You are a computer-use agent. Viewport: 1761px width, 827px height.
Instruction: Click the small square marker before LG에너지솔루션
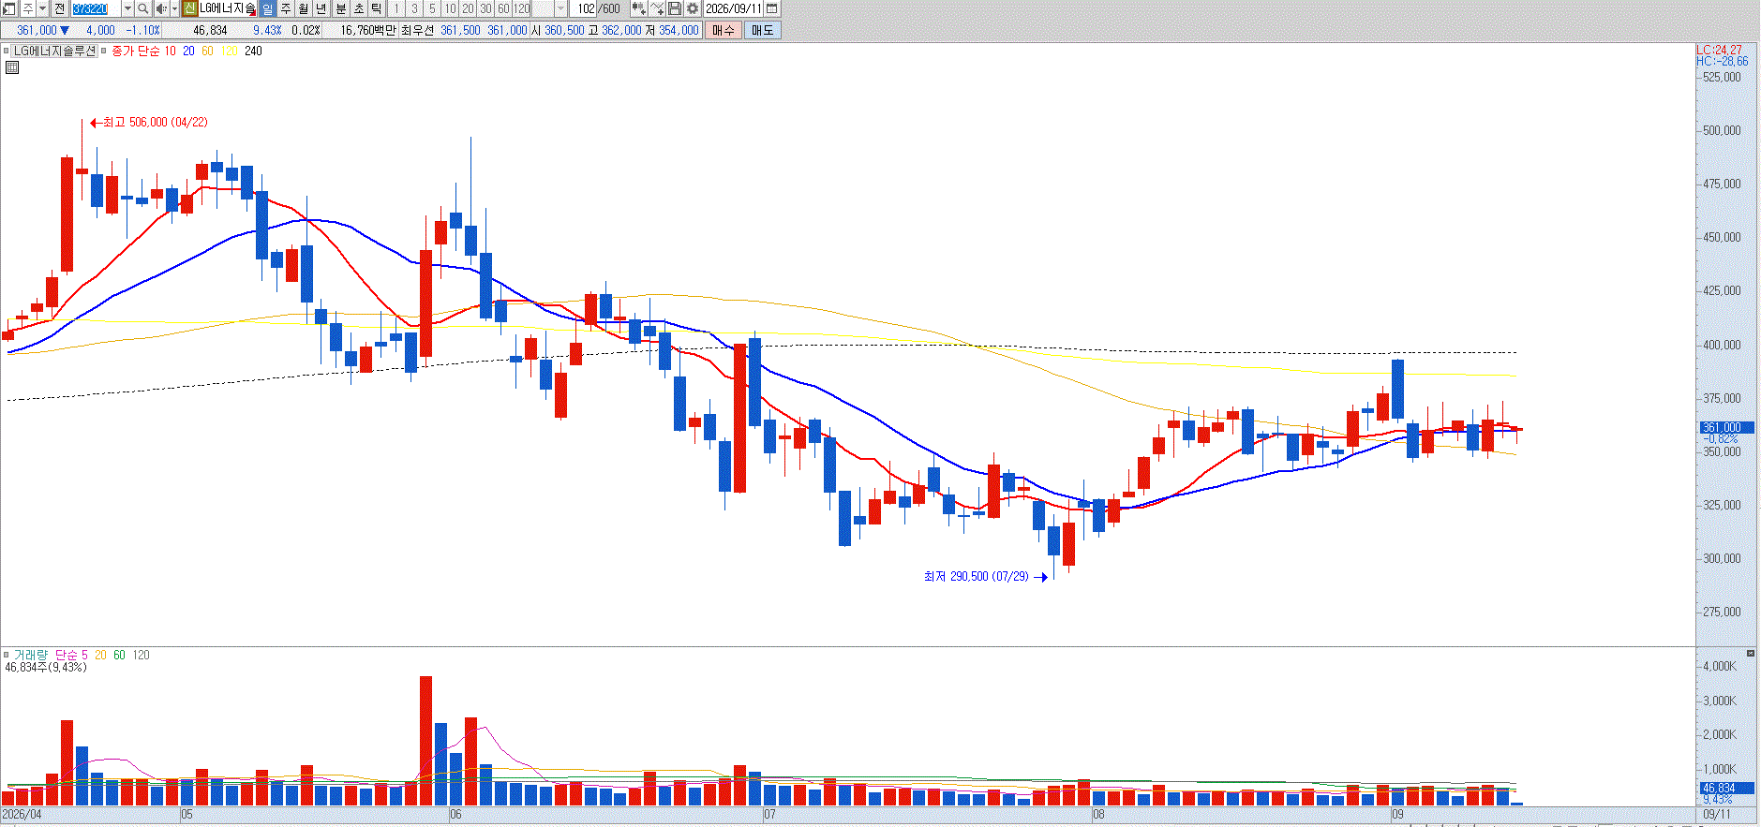click(7, 52)
